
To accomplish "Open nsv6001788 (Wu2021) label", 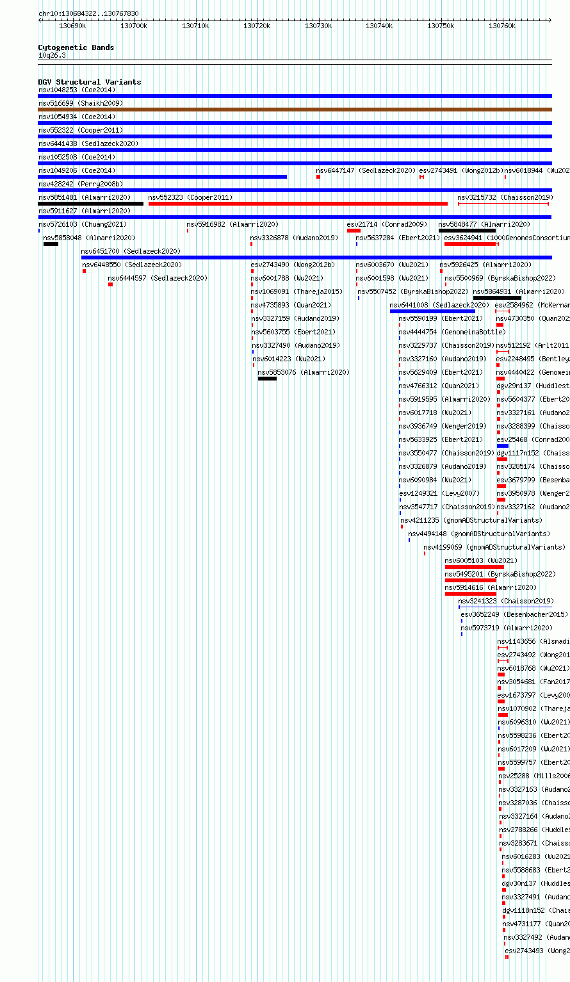I will [x=288, y=278].
